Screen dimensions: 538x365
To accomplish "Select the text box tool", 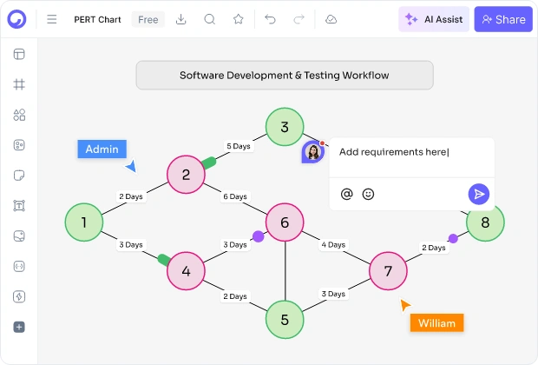I will point(19,205).
